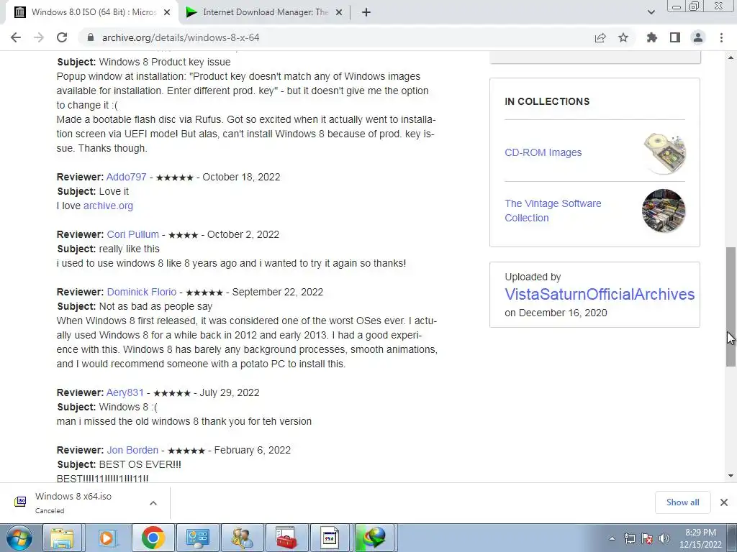Open Internet Download Manager taskbar icon
Screen dimensions: 737x552
click(x=374, y=538)
